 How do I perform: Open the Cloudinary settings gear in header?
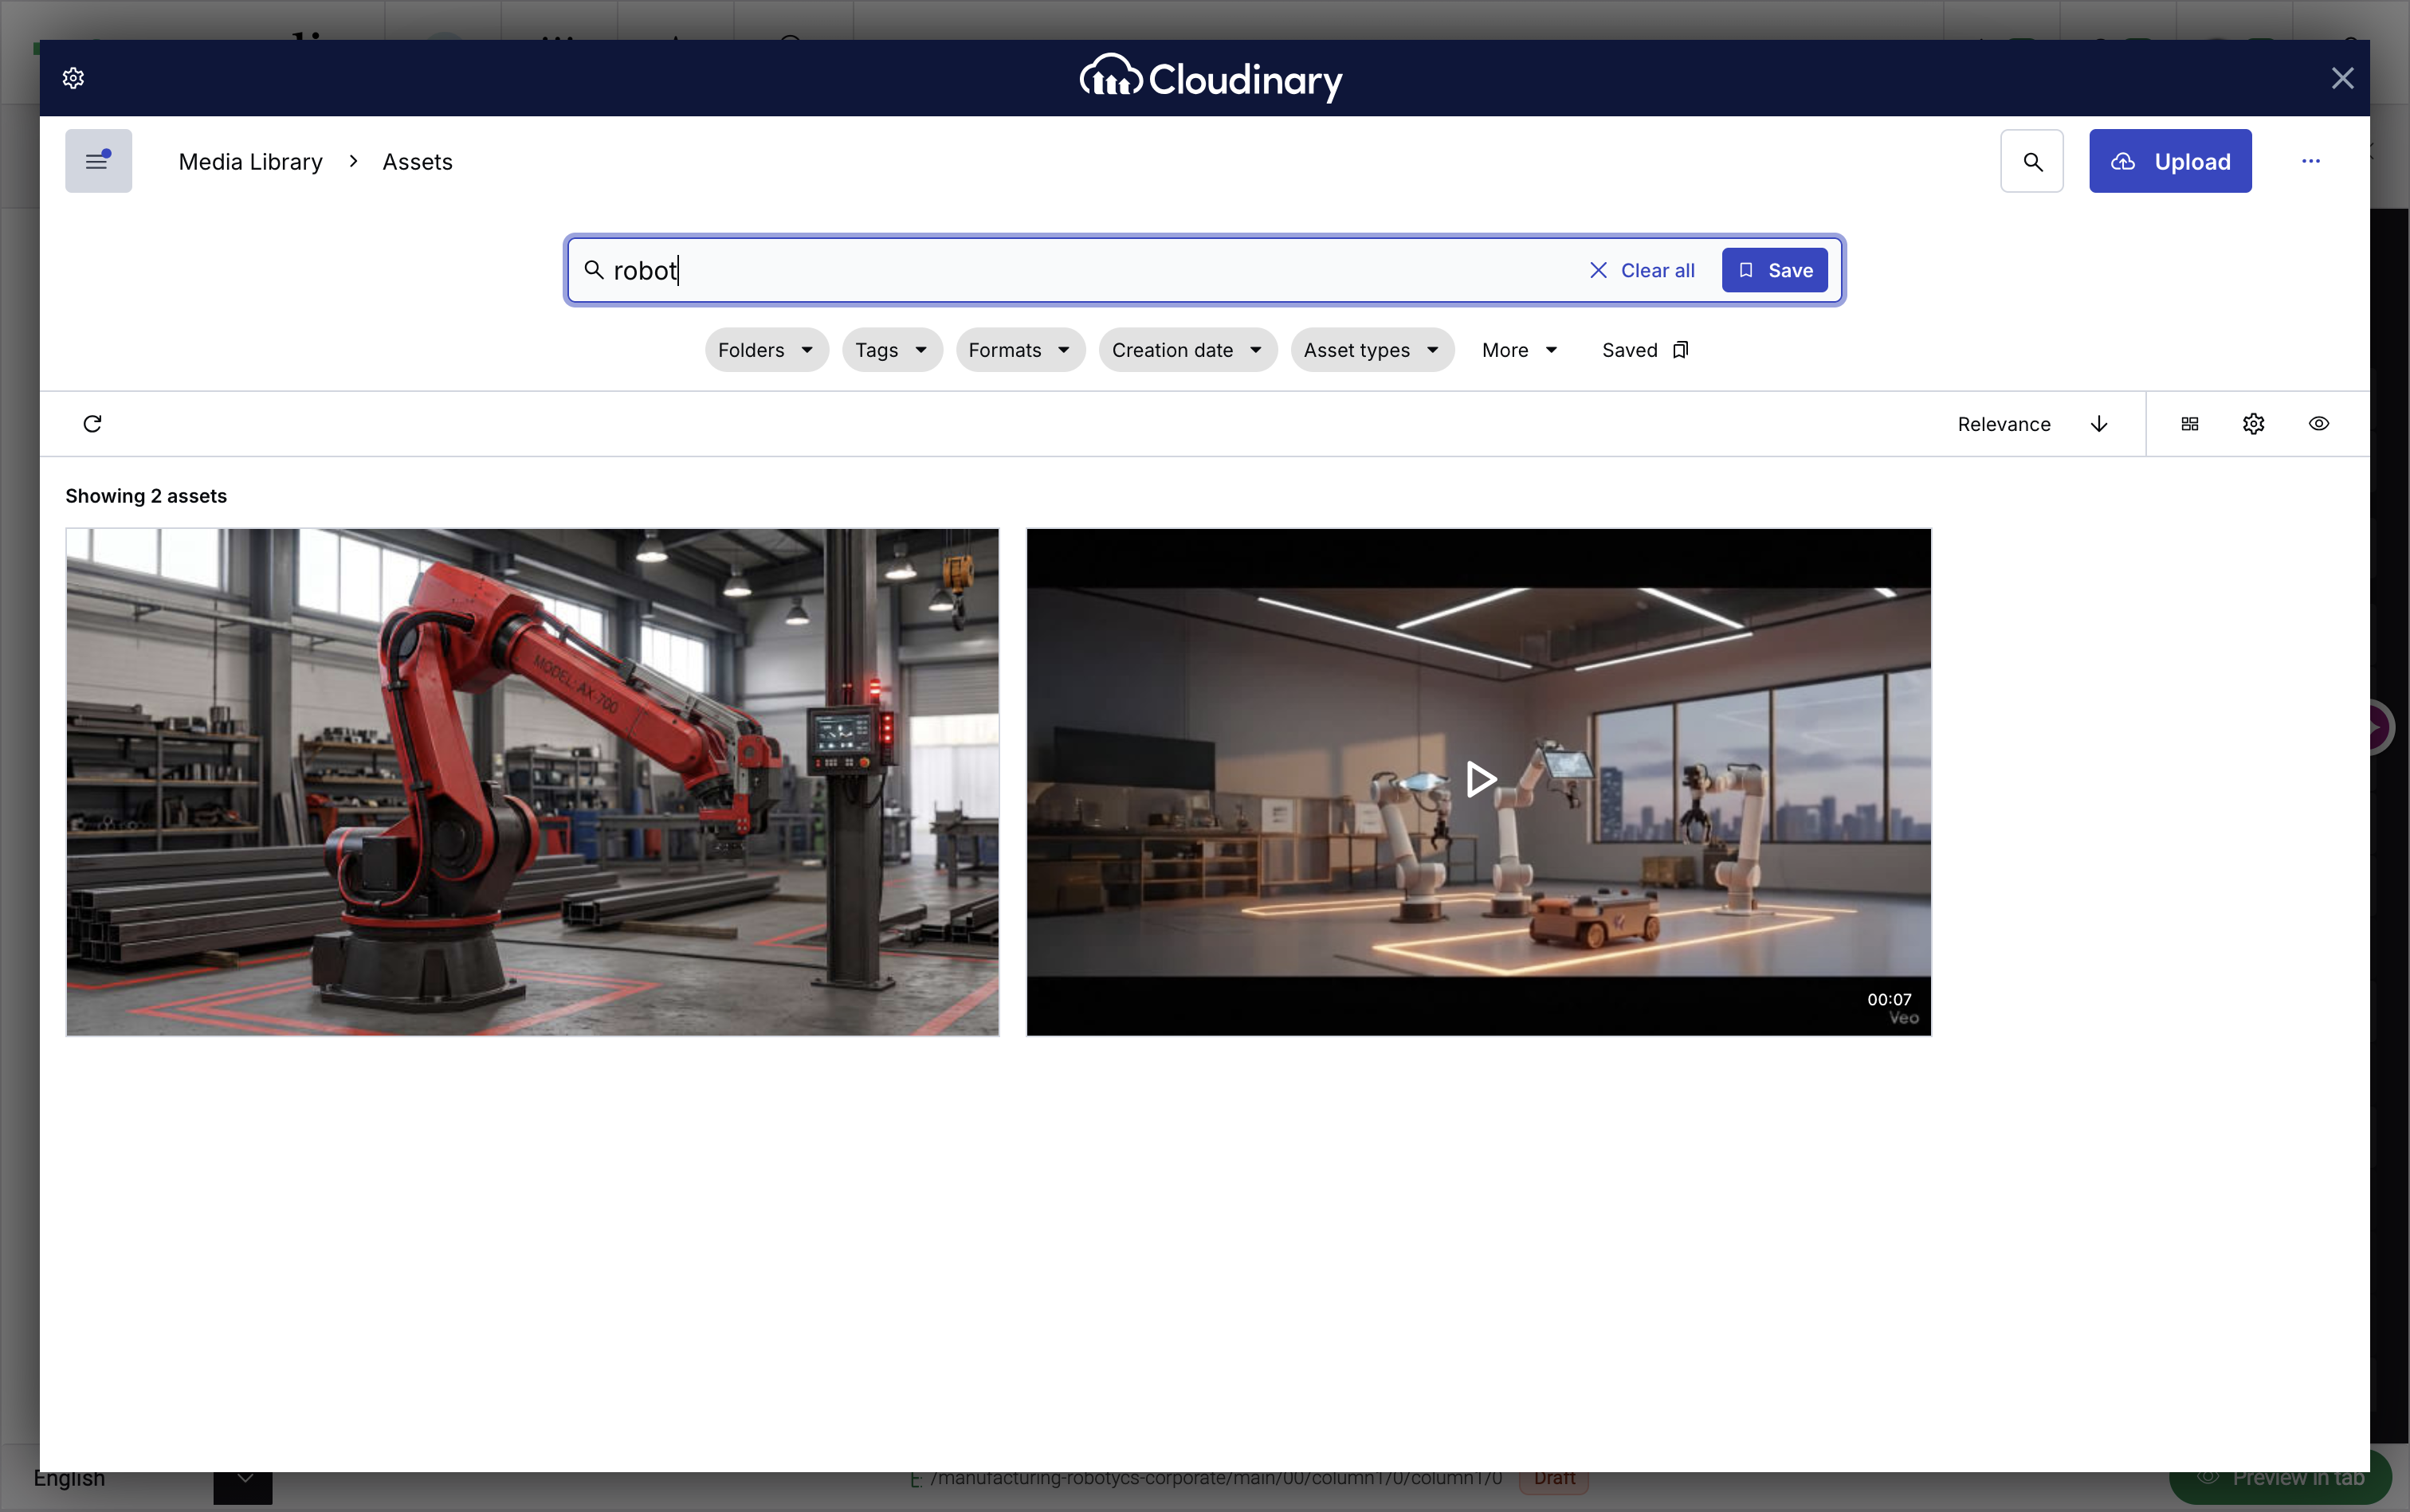73,78
